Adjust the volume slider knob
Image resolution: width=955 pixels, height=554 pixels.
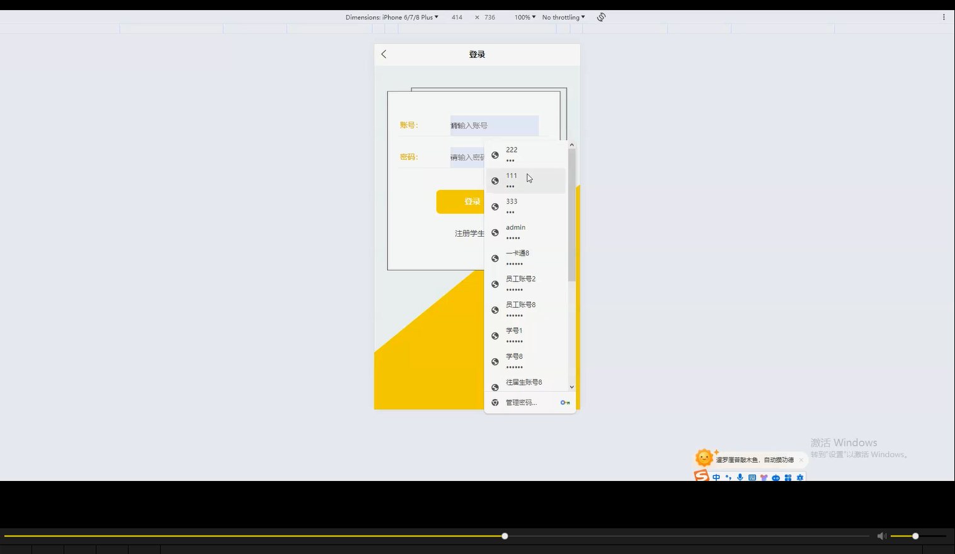(x=915, y=536)
